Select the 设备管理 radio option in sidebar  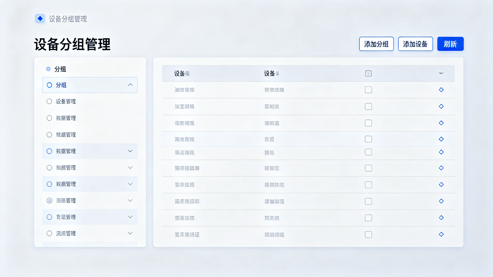tap(49, 102)
